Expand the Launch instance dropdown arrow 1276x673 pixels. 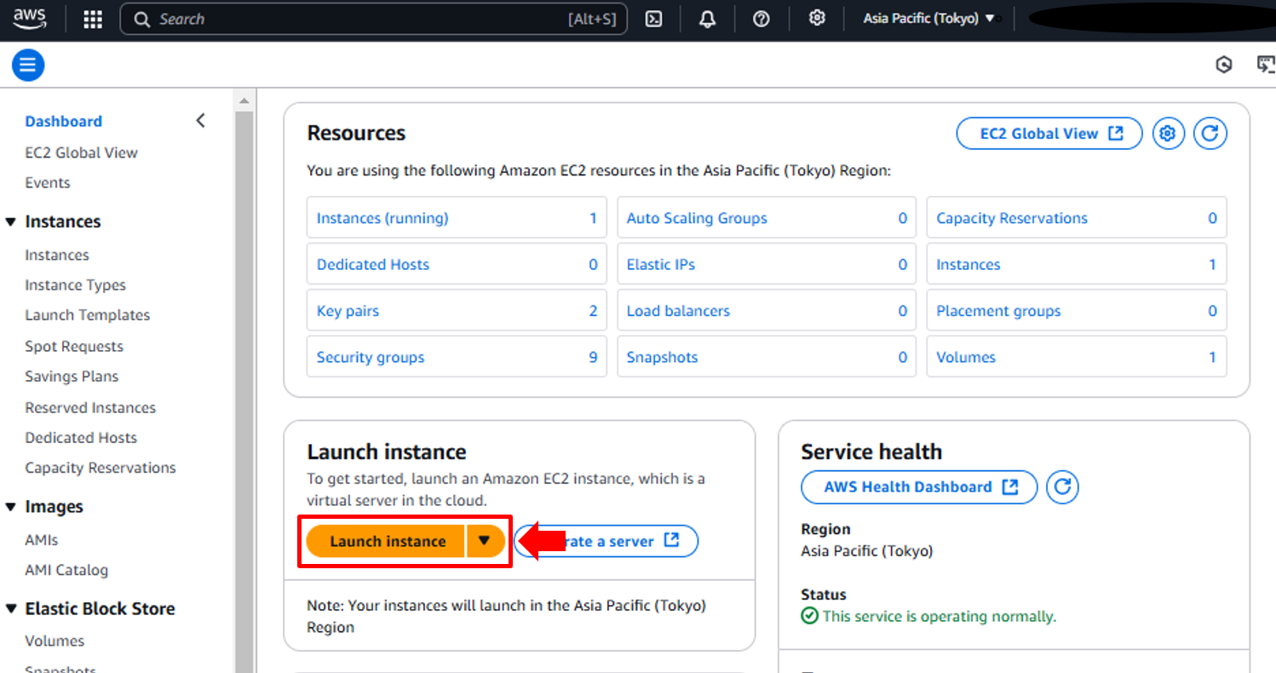point(485,541)
